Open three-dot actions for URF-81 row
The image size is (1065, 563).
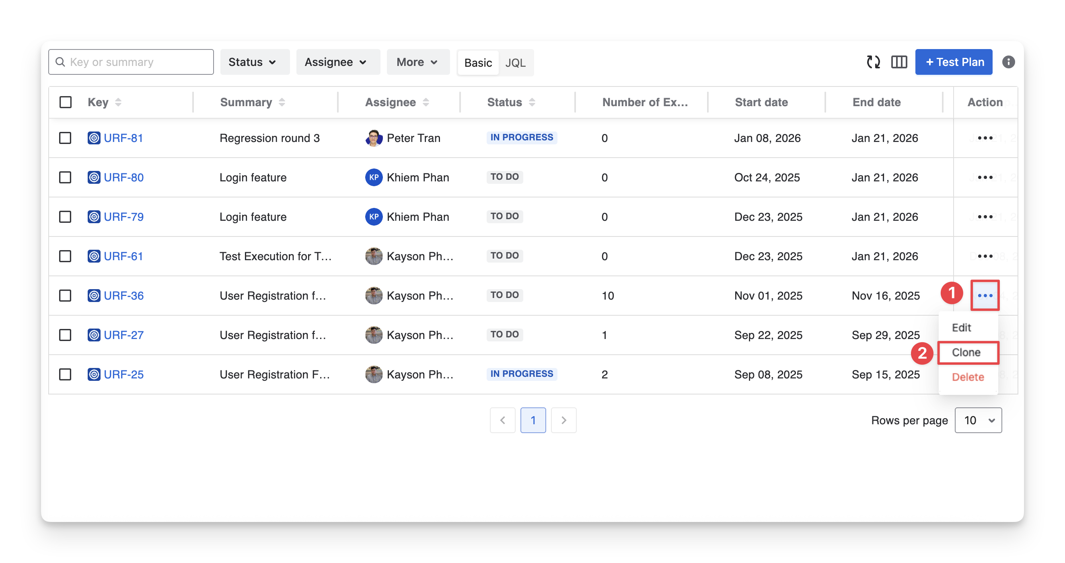click(985, 138)
